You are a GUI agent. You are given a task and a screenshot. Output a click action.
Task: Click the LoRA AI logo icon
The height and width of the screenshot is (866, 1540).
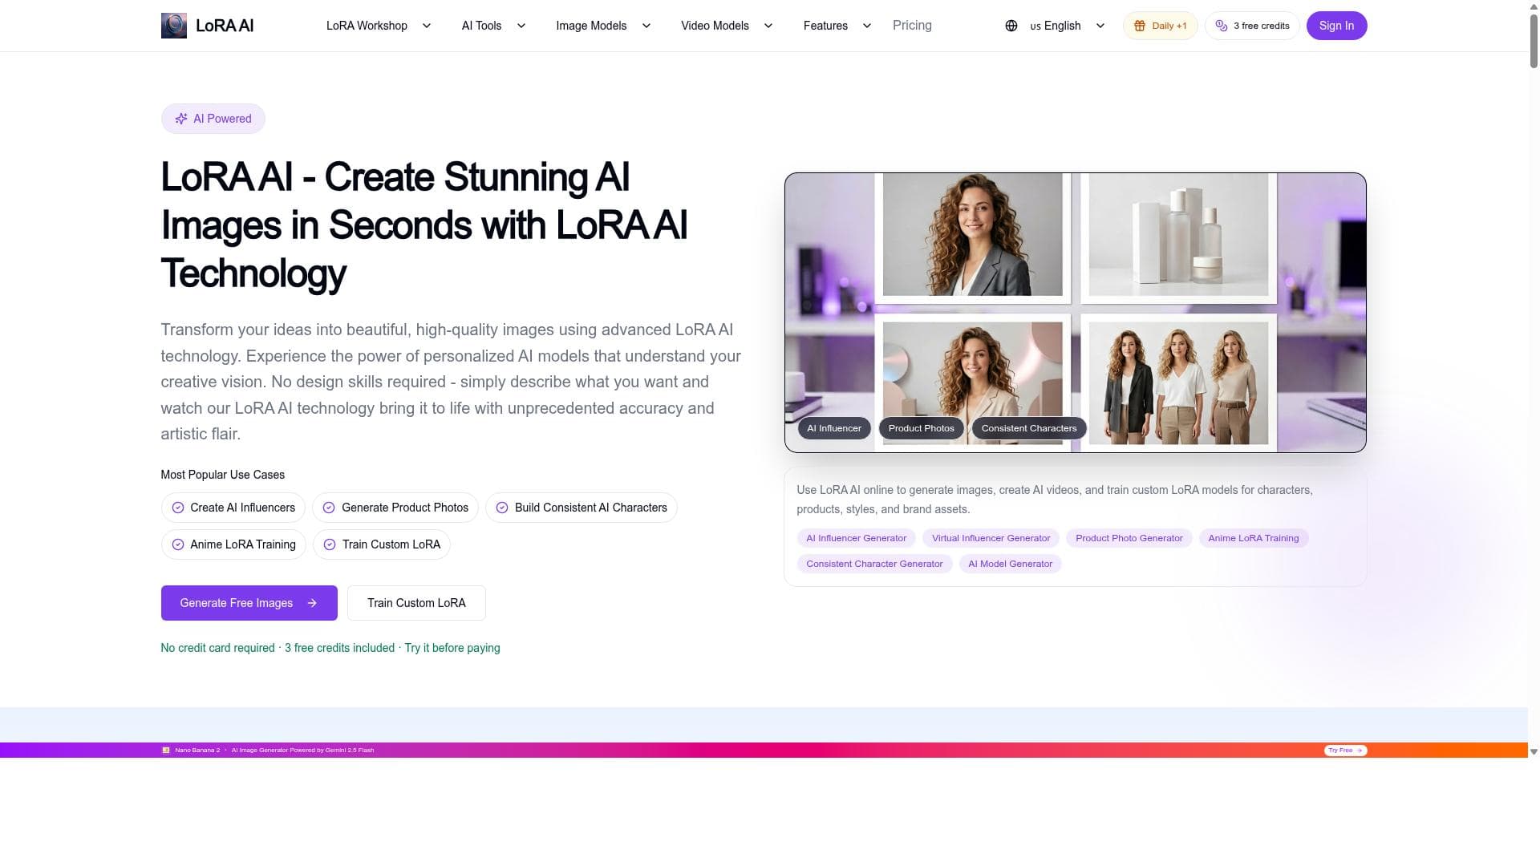[x=173, y=26]
